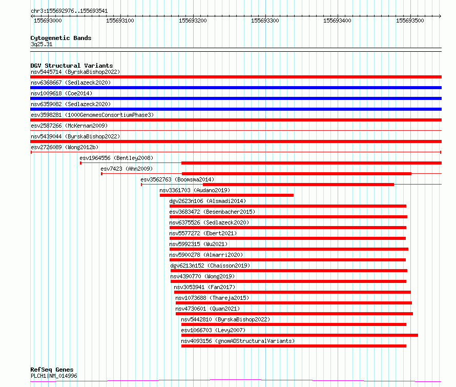Click the nsv5445714 (ByrskaBishop2022) variant label
Screen dimensions: 456x387
tap(75, 72)
